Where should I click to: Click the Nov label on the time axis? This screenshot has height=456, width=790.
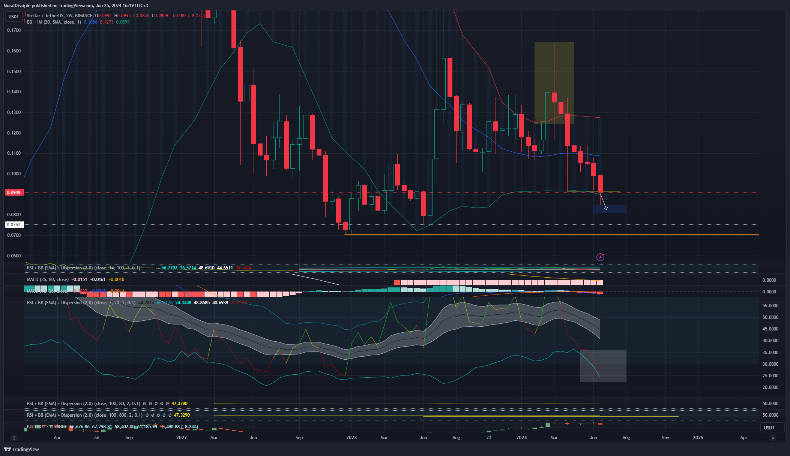coord(665,438)
